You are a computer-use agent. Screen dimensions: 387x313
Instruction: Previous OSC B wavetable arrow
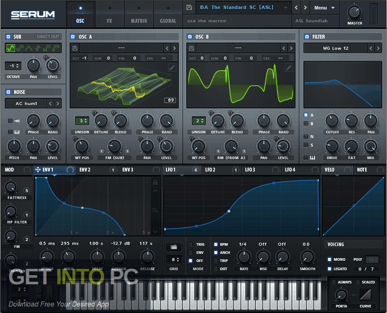point(284,48)
